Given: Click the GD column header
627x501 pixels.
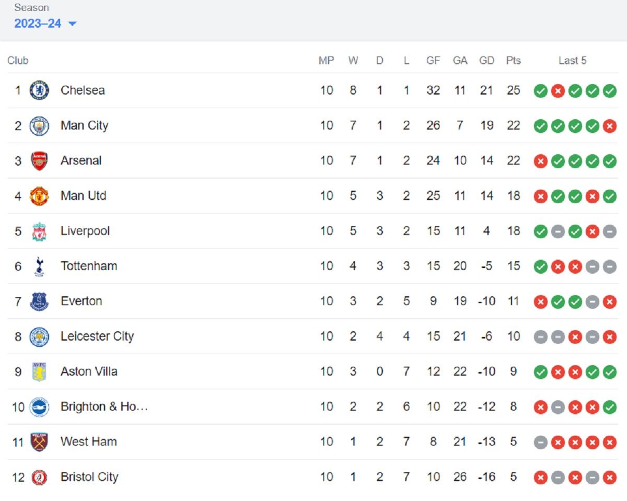Looking at the screenshot, I should coord(486,60).
